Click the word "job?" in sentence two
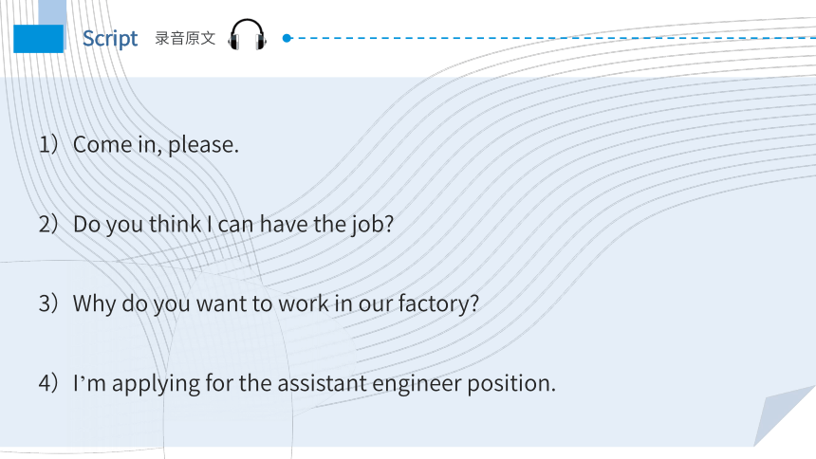 click(x=372, y=225)
